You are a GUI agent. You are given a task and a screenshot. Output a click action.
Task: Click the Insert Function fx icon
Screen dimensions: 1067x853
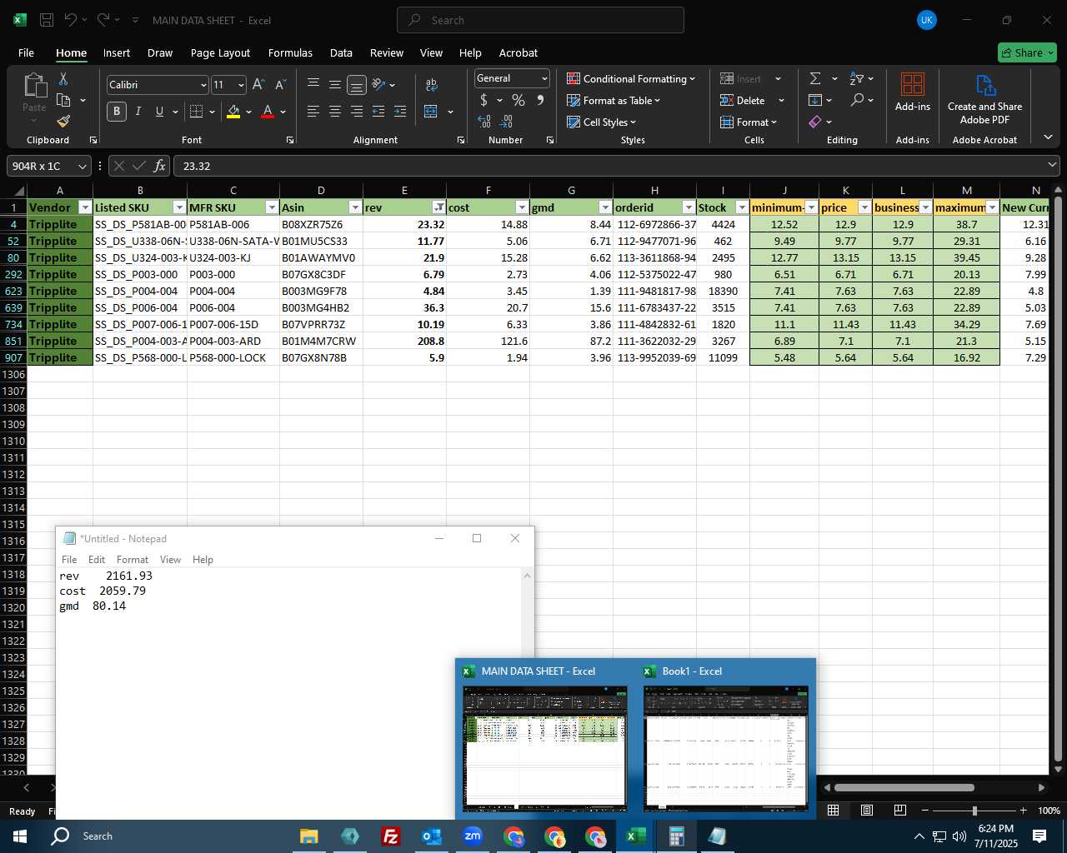[x=159, y=166]
